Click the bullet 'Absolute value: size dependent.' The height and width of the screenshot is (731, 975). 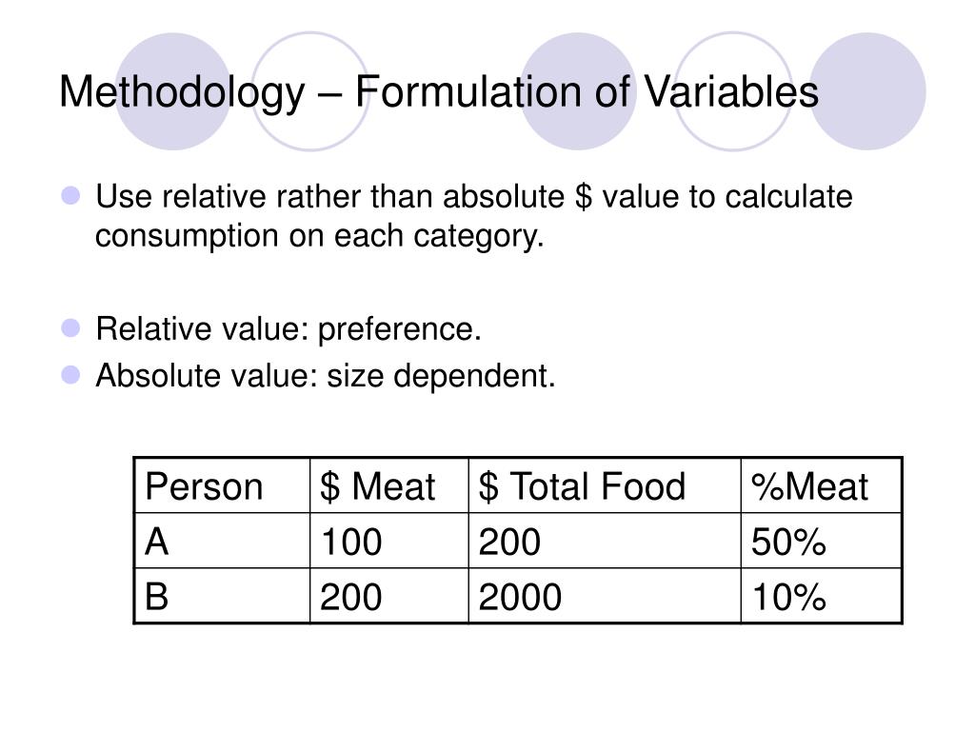click(326, 375)
